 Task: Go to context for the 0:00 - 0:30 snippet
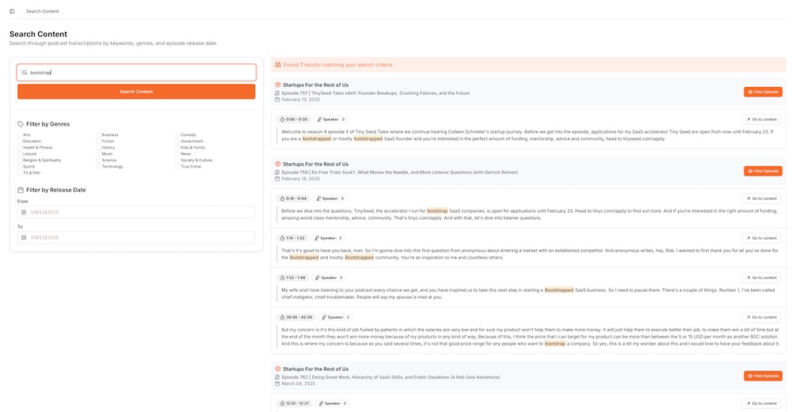click(761, 119)
